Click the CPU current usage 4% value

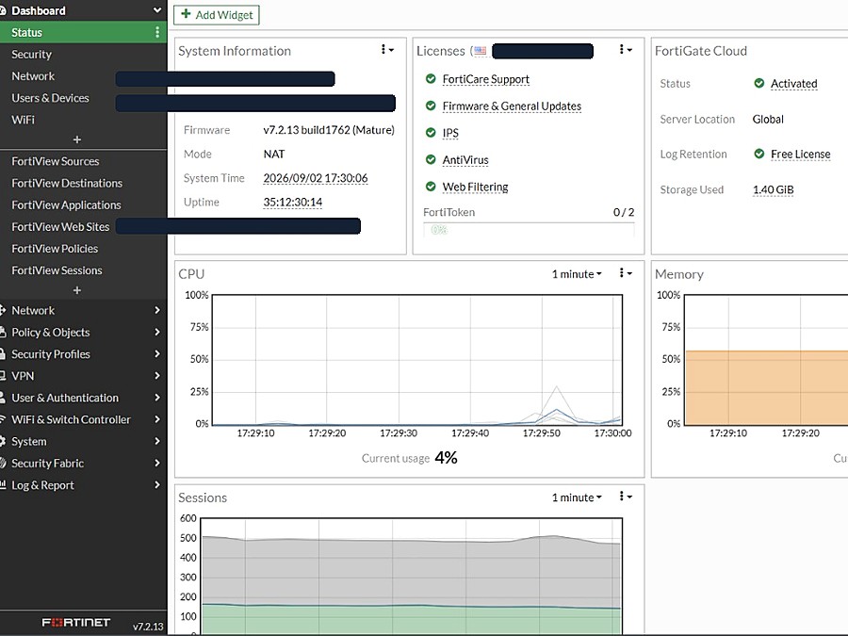coord(447,458)
